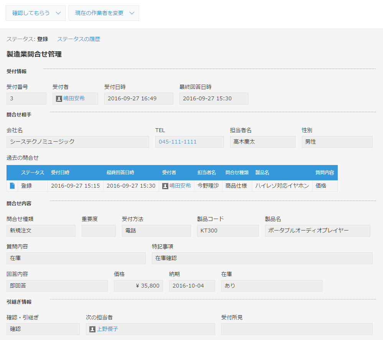This screenshot has width=383, height=340.
Task: Open the ステータスの履歴 link
Action: pos(79,39)
